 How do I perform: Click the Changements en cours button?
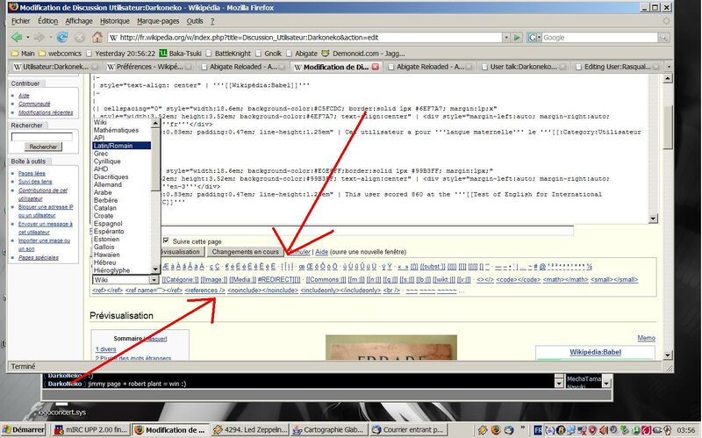(249, 252)
